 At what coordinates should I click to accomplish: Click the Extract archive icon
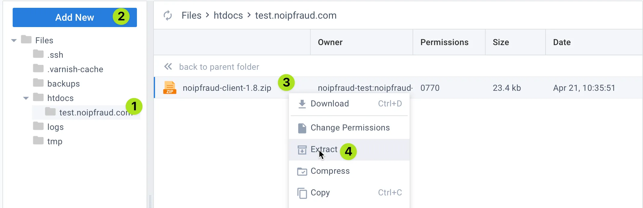click(x=302, y=150)
